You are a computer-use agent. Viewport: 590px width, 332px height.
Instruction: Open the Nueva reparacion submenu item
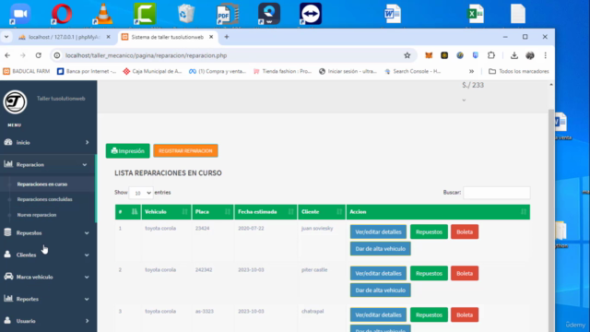[x=37, y=215]
